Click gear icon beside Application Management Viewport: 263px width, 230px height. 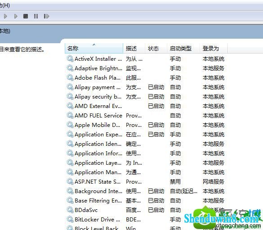[70, 172]
